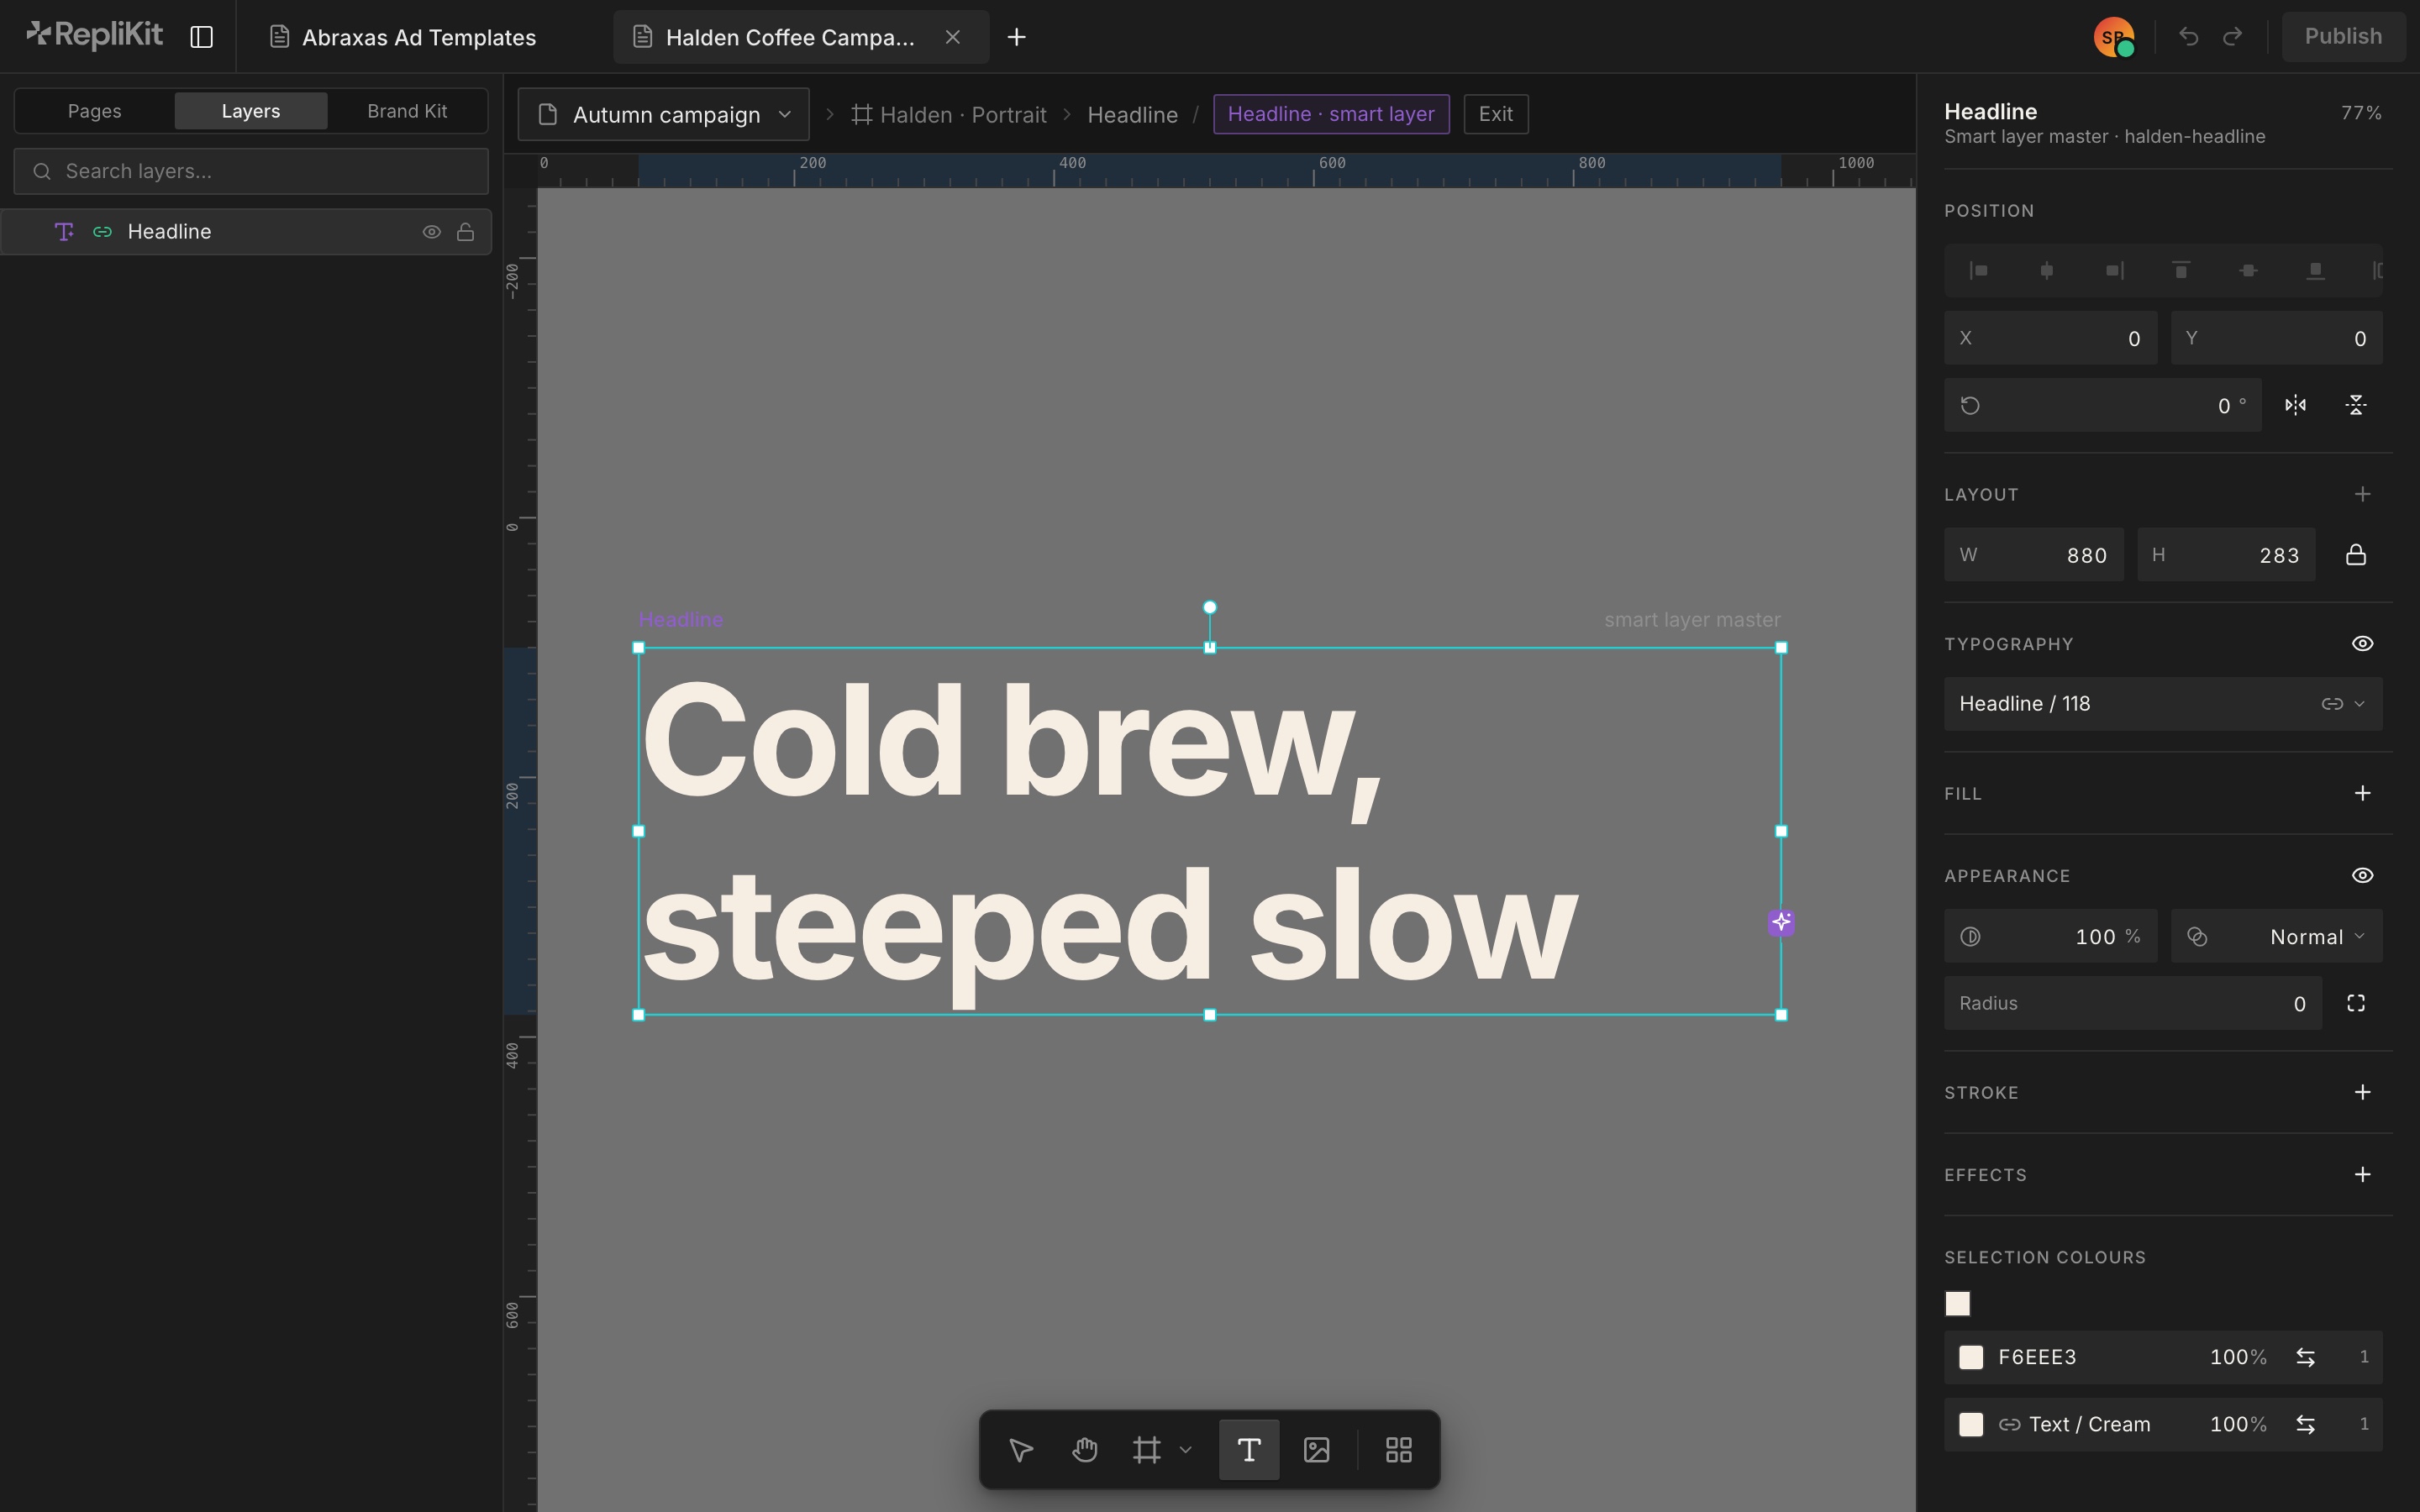Open the components grid tool
The height and width of the screenshot is (1512, 2420).
(x=1398, y=1450)
